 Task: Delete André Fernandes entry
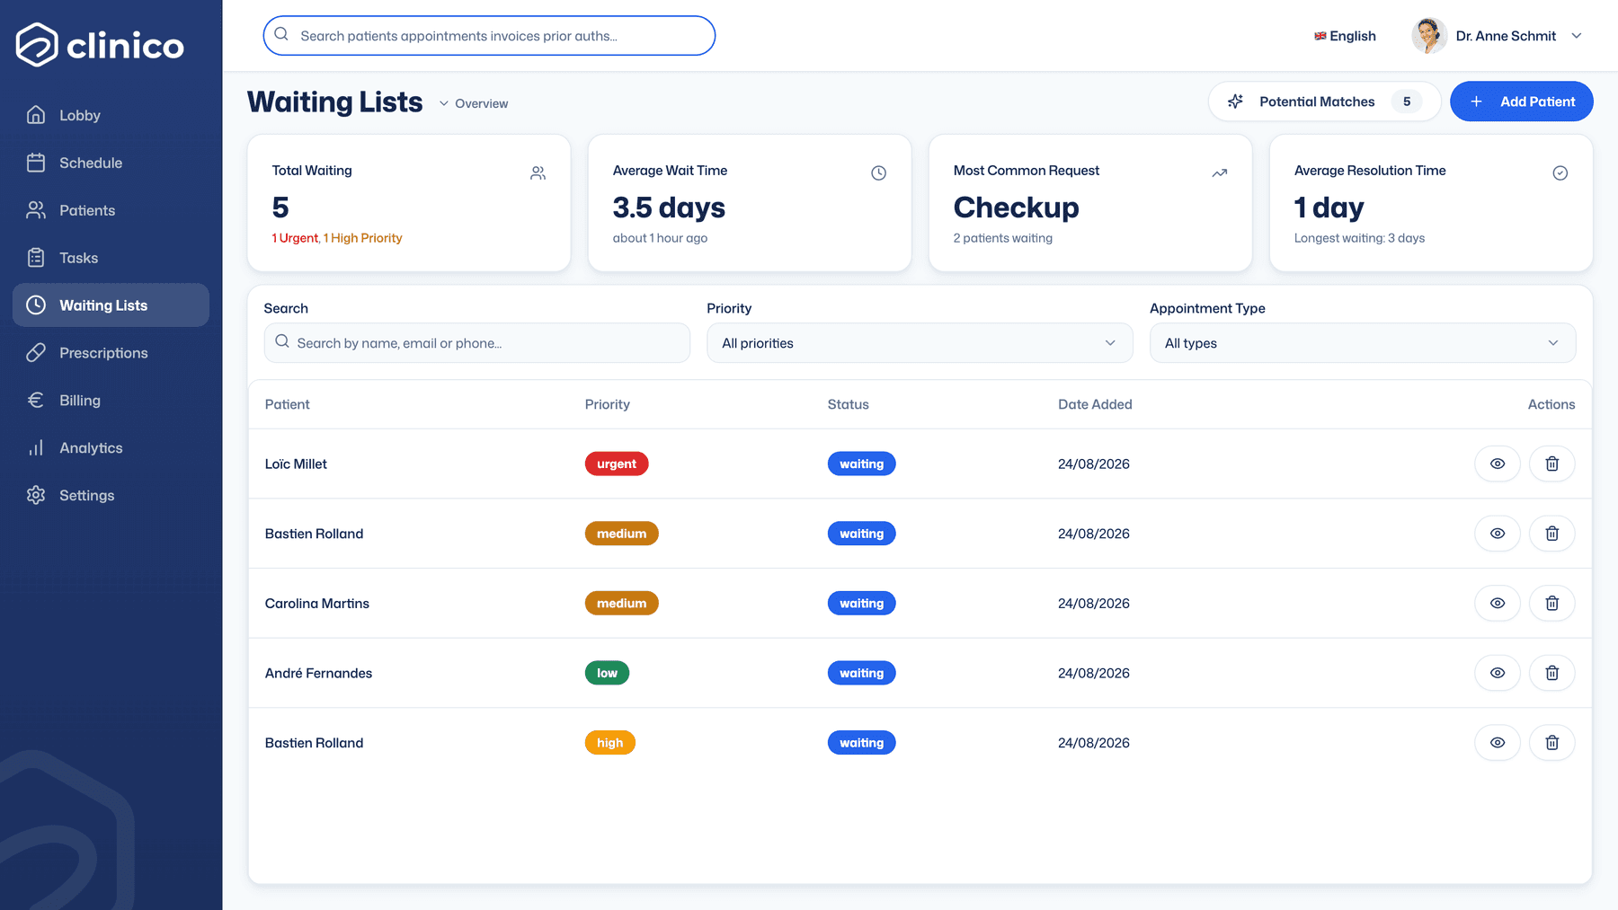pyautogui.click(x=1551, y=673)
